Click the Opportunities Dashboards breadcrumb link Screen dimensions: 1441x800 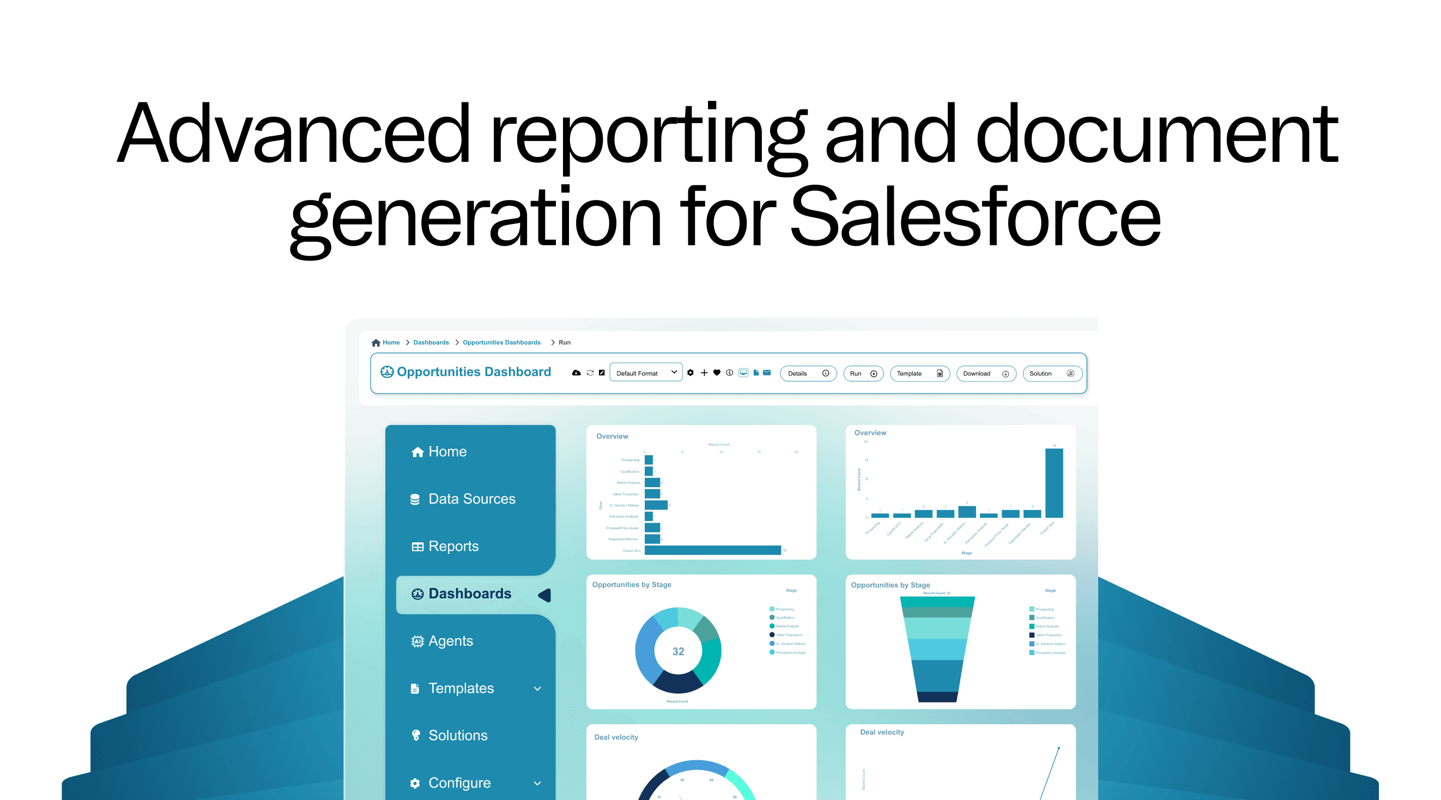[501, 342]
